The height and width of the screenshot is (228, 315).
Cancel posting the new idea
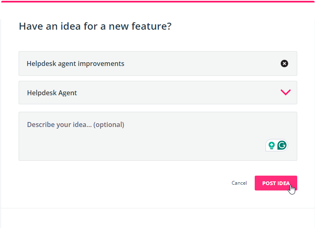tap(239, 183)
